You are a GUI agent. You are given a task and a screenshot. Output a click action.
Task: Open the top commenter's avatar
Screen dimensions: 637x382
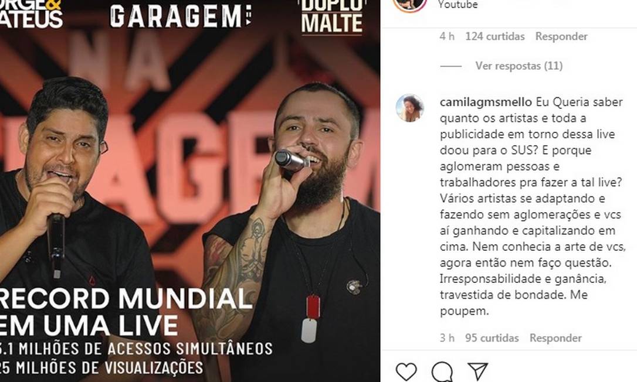[409, 5]
